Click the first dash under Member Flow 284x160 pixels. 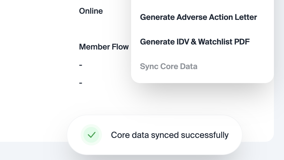81,65
